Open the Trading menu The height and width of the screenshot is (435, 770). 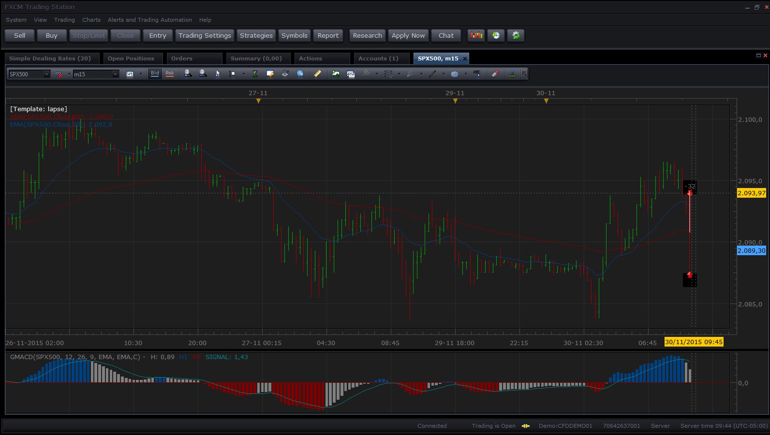tap(64, 20)
